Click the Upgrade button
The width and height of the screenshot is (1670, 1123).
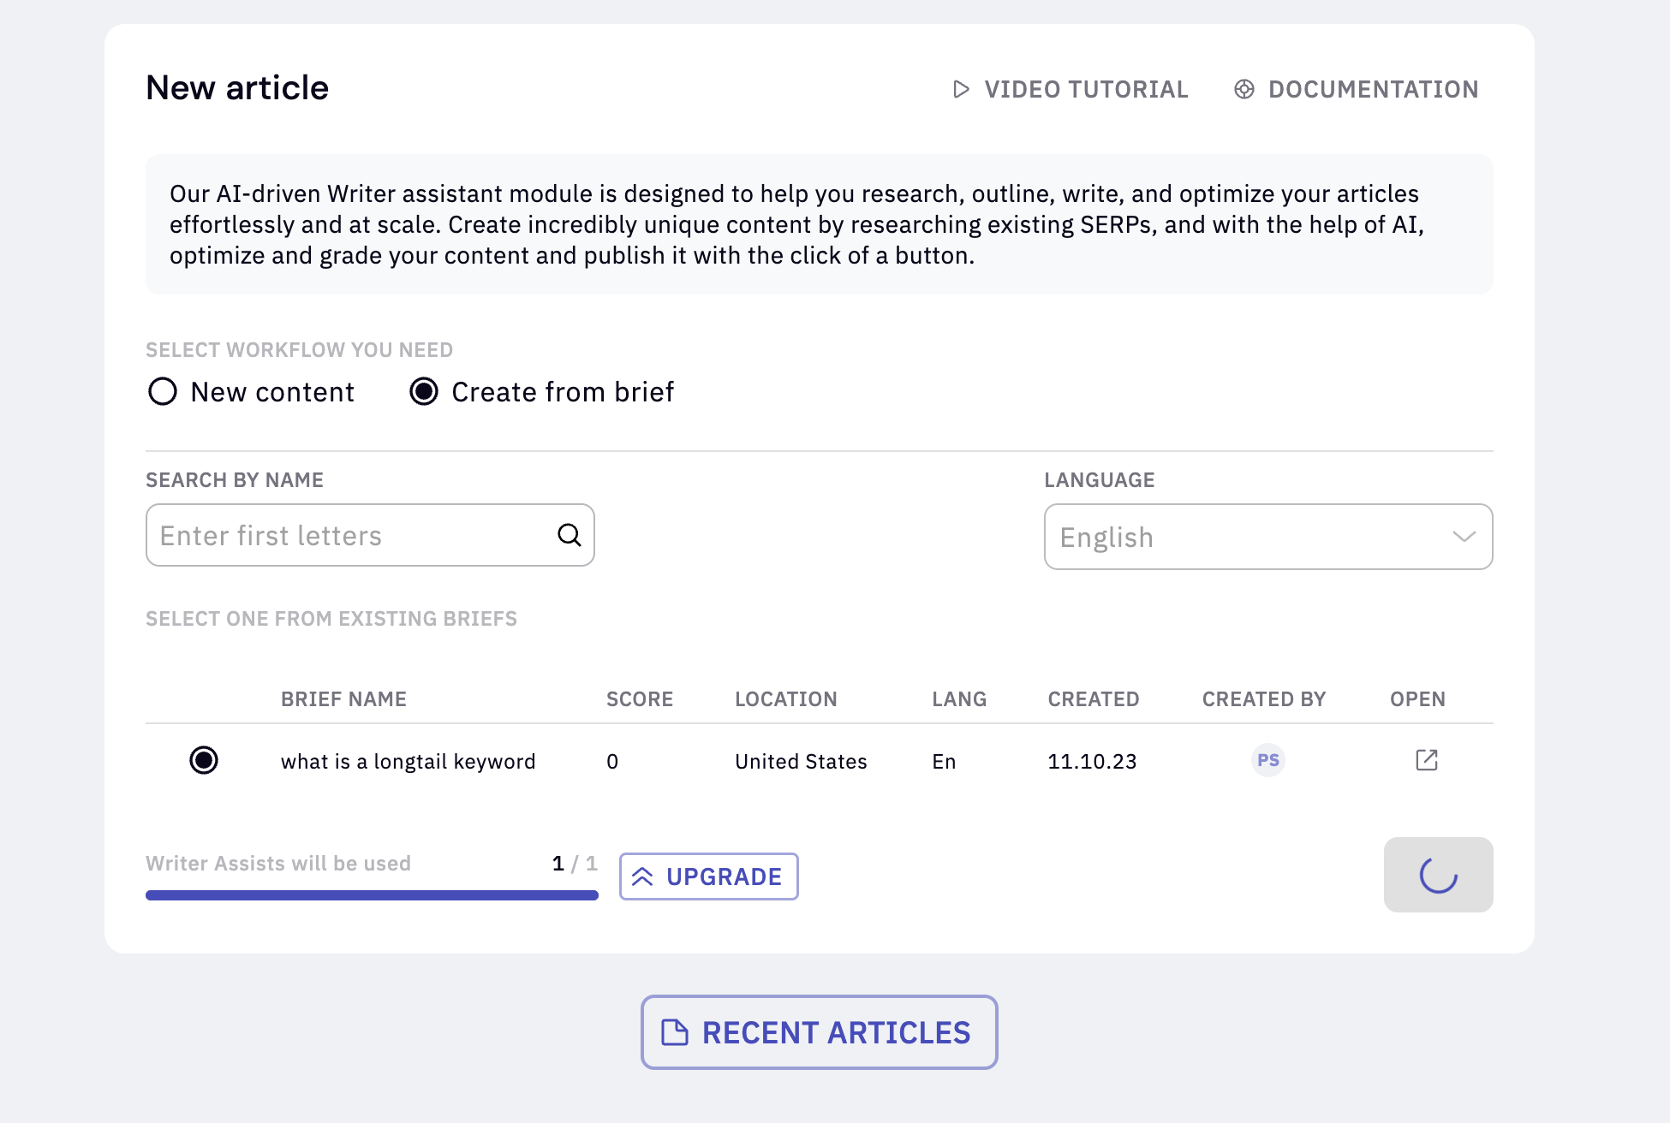(x=709, y=876)
